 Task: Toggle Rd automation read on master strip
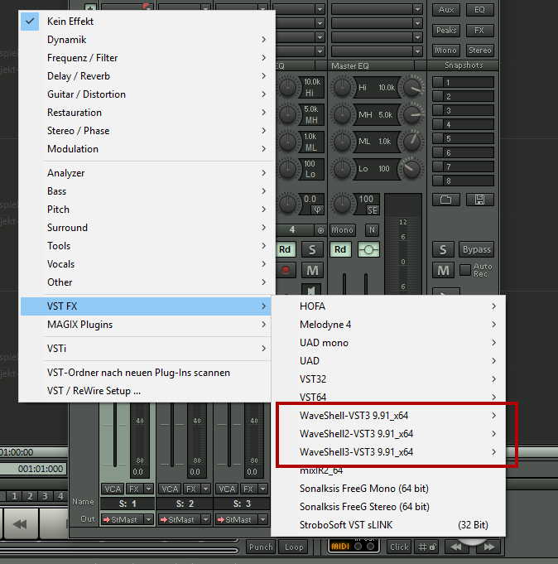click(340, 249)
